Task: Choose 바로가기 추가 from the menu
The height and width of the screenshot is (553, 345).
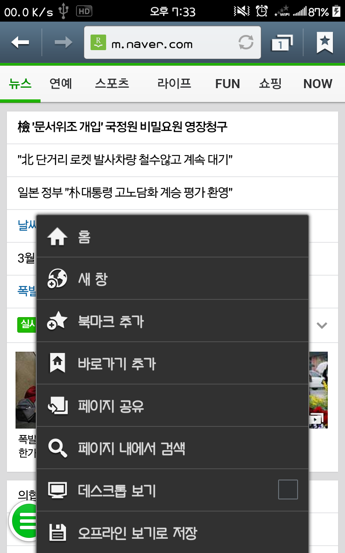Action: click(x=172, y=363)
